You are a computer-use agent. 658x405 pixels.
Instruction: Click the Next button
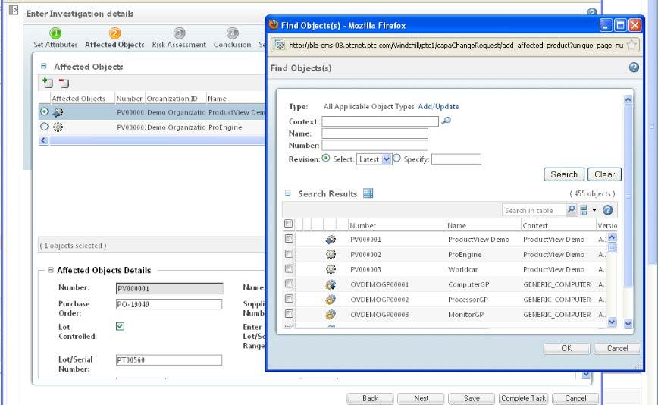pyautogui.click(x=421, y=398)
